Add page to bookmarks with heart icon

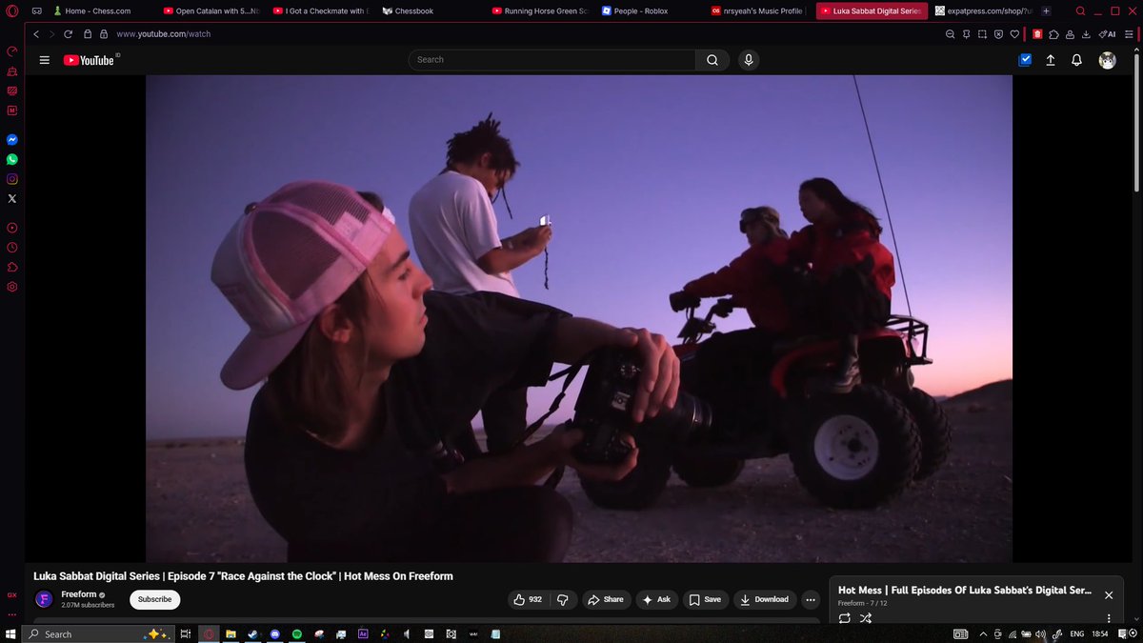[1015, 33]
